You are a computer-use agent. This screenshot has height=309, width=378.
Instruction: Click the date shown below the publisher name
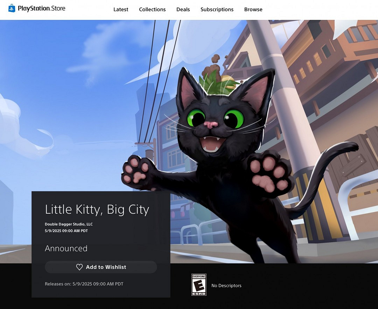coord(66,231)
